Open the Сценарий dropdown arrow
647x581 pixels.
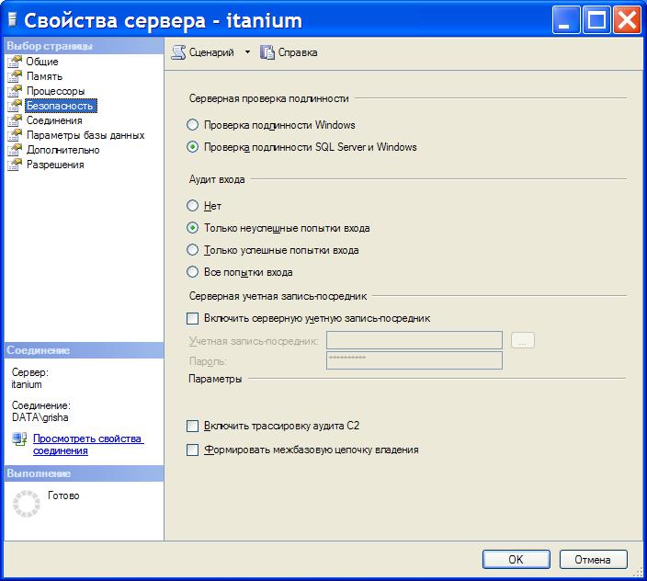247,52
